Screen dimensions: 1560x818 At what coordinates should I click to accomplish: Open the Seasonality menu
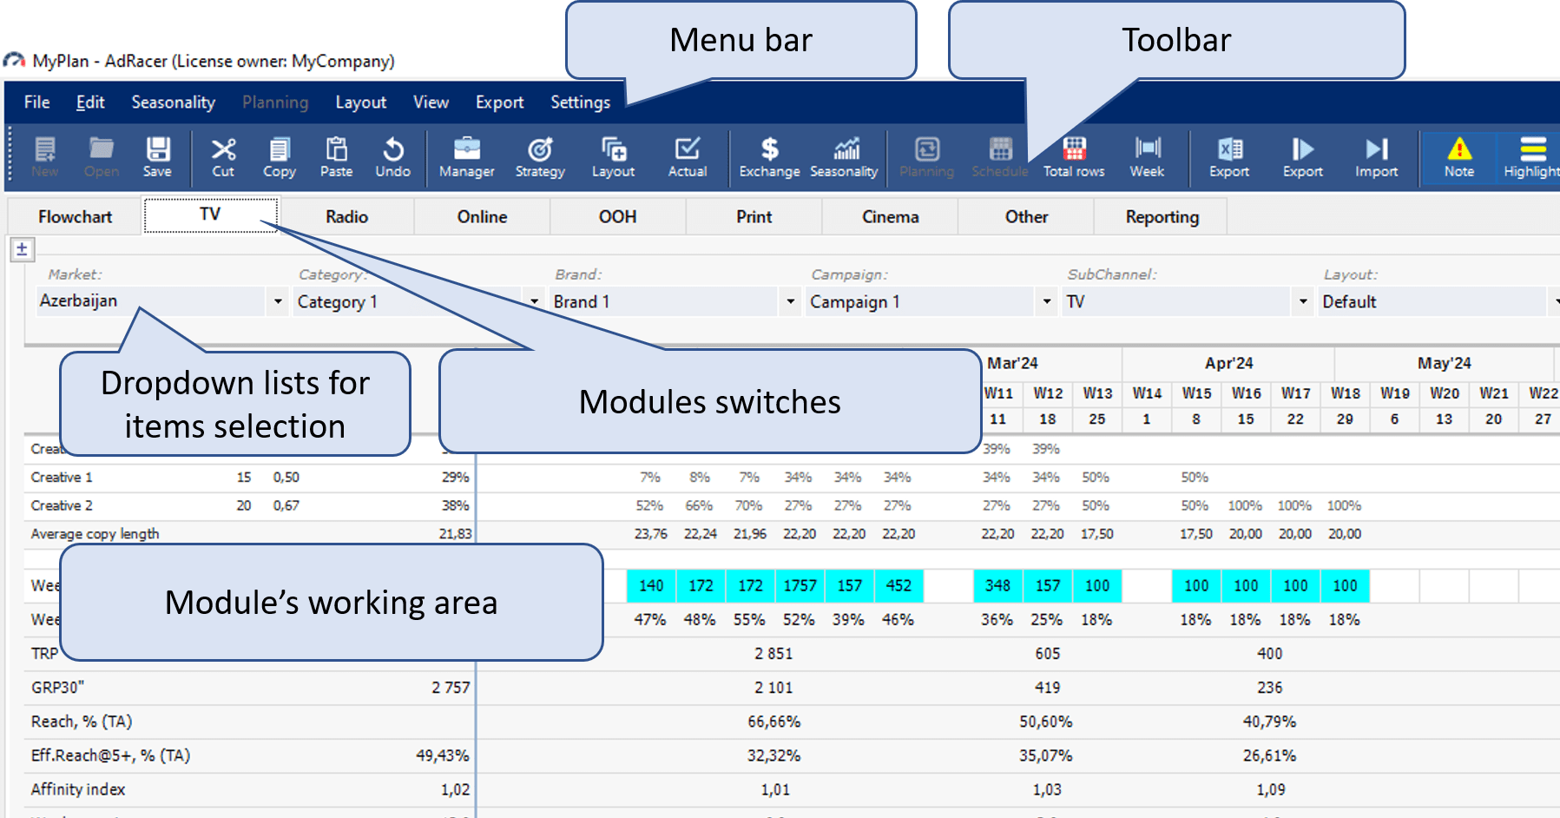pyautogui.click(x=173, y=102)
